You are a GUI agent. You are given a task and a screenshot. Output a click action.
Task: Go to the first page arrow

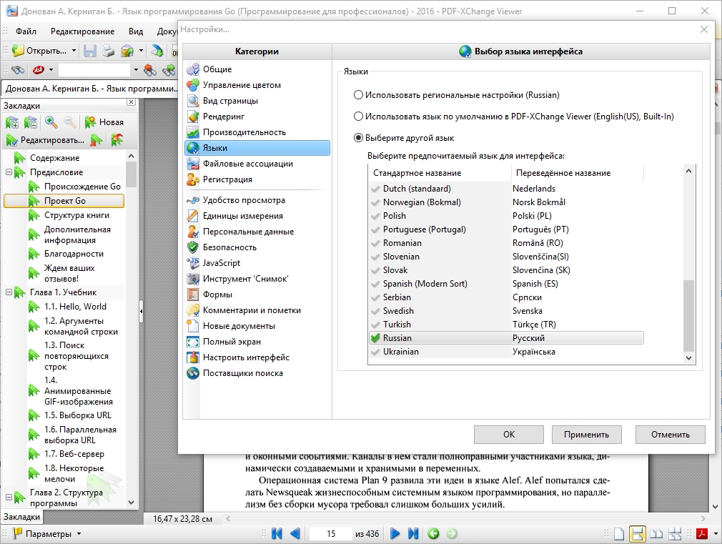pos(277,533)
